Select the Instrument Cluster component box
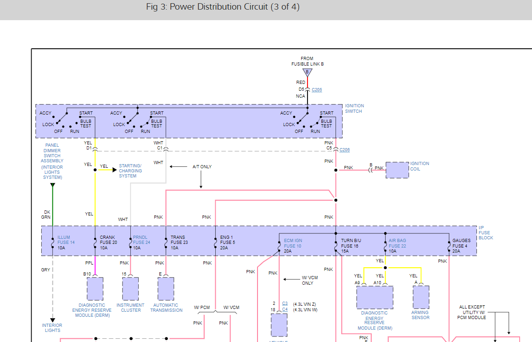This screenshot has width=532, height=342. pyautogui.click(x=130, y=289)
